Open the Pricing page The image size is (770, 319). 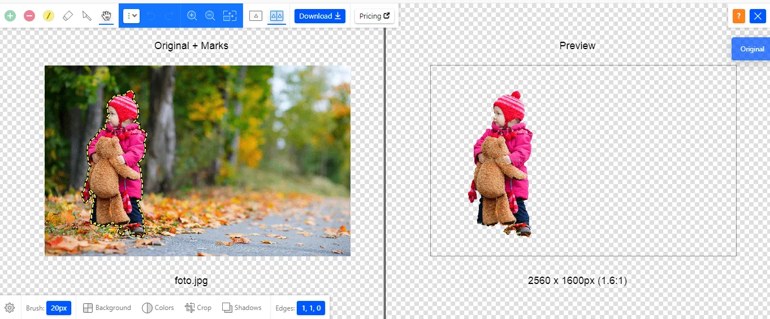pos(375,16)
